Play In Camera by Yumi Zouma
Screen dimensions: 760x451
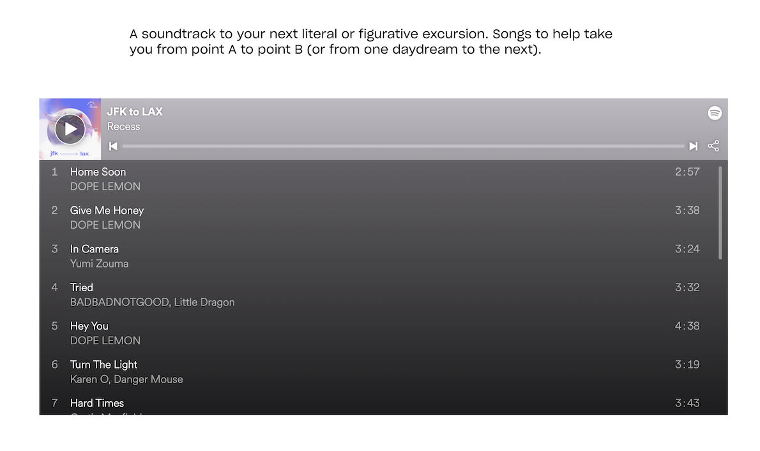[x=95, y=249]
